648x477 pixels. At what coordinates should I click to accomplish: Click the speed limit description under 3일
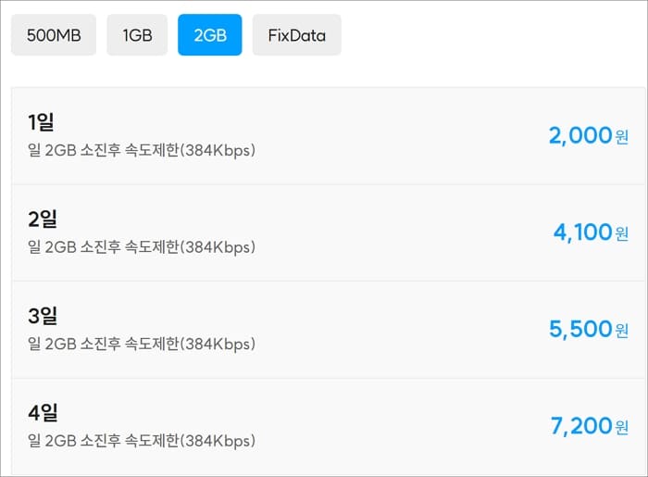(x=142, y=344)
